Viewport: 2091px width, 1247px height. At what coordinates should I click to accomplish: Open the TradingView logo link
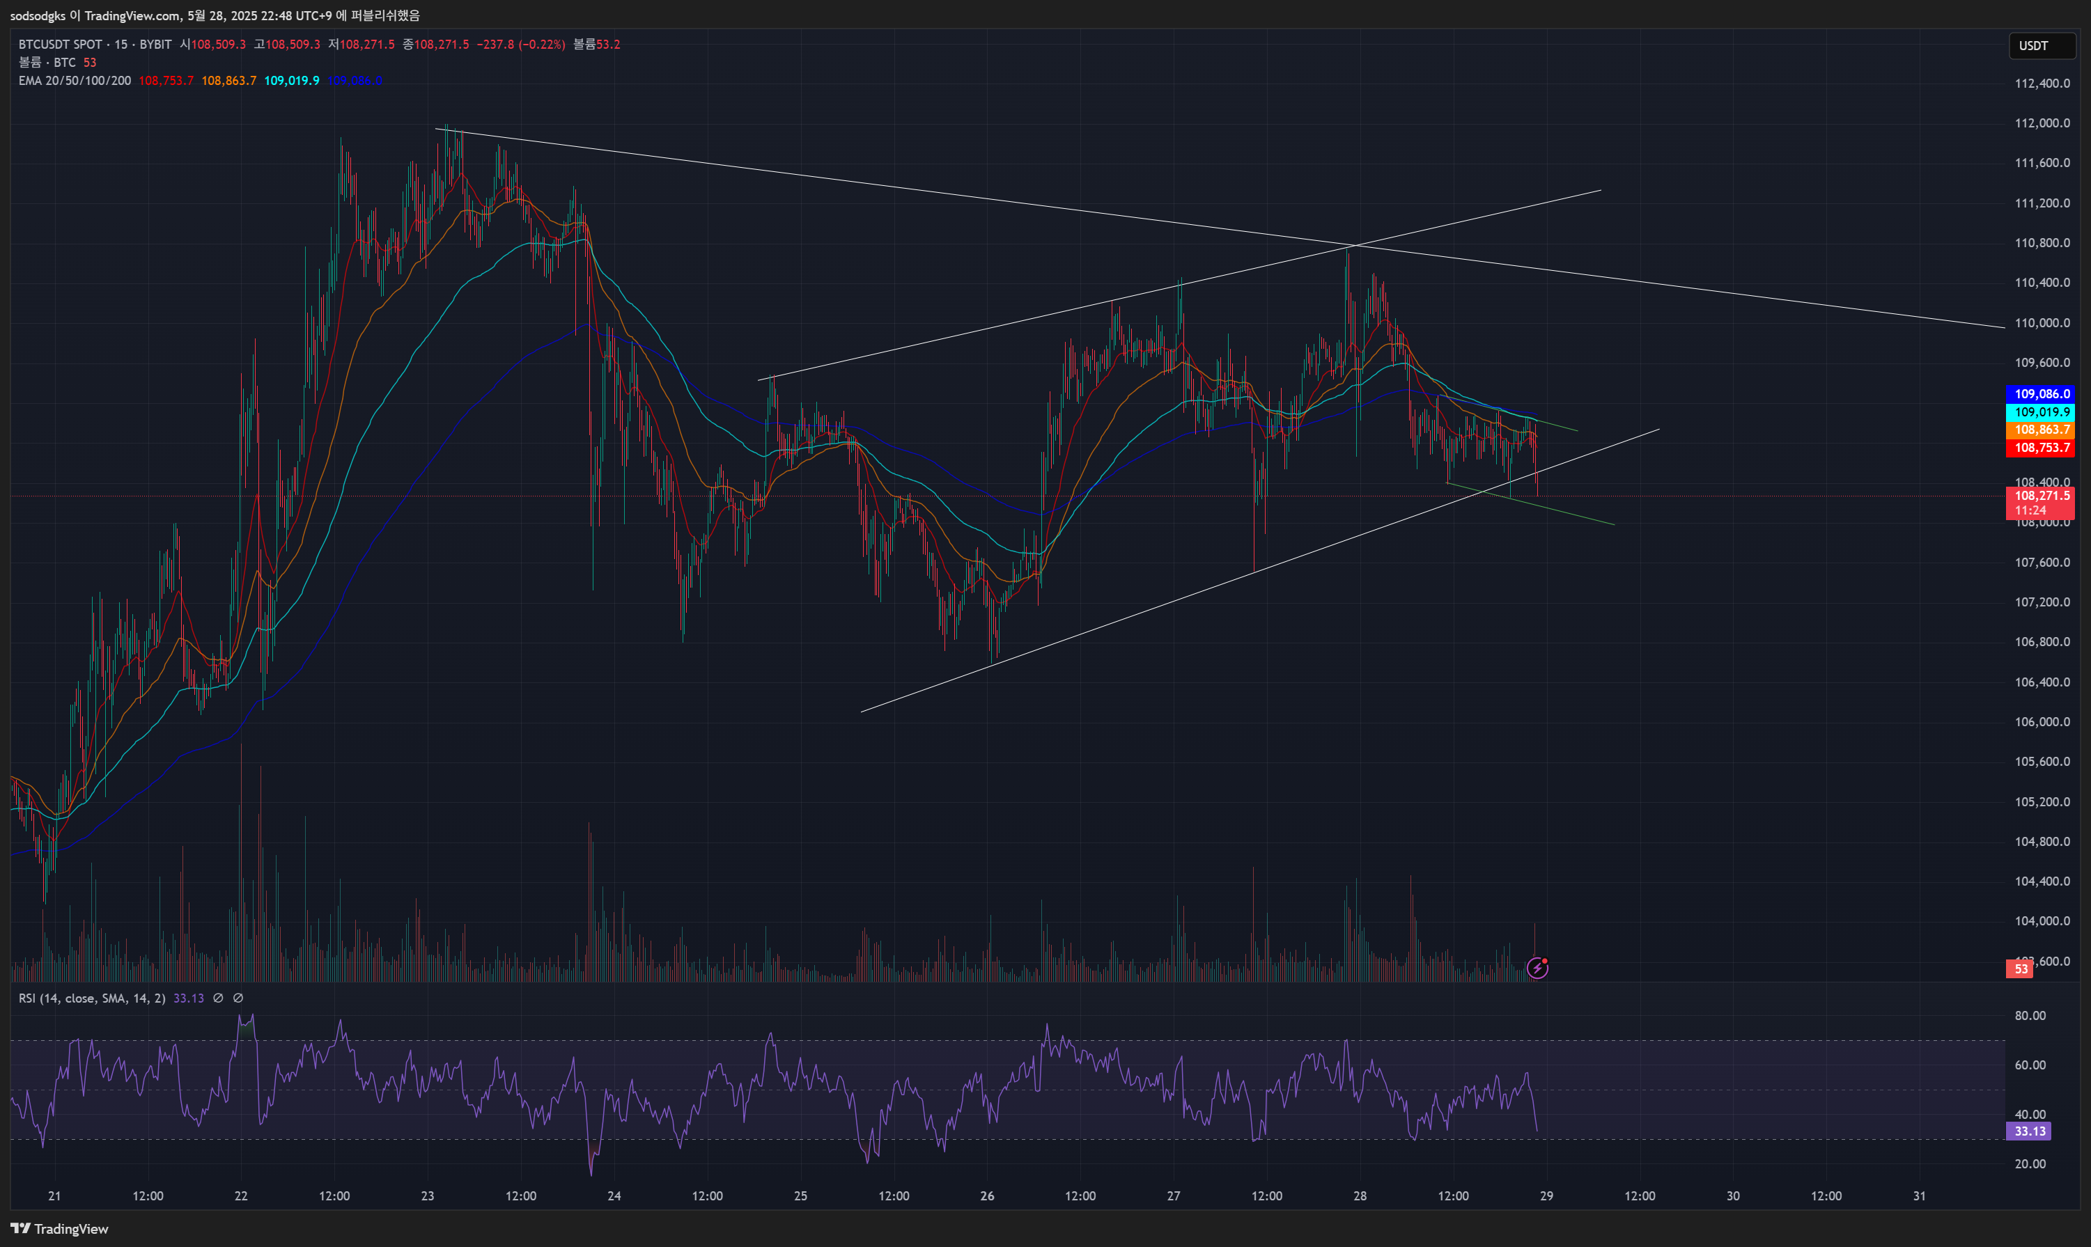click(x=59, y=1228)
